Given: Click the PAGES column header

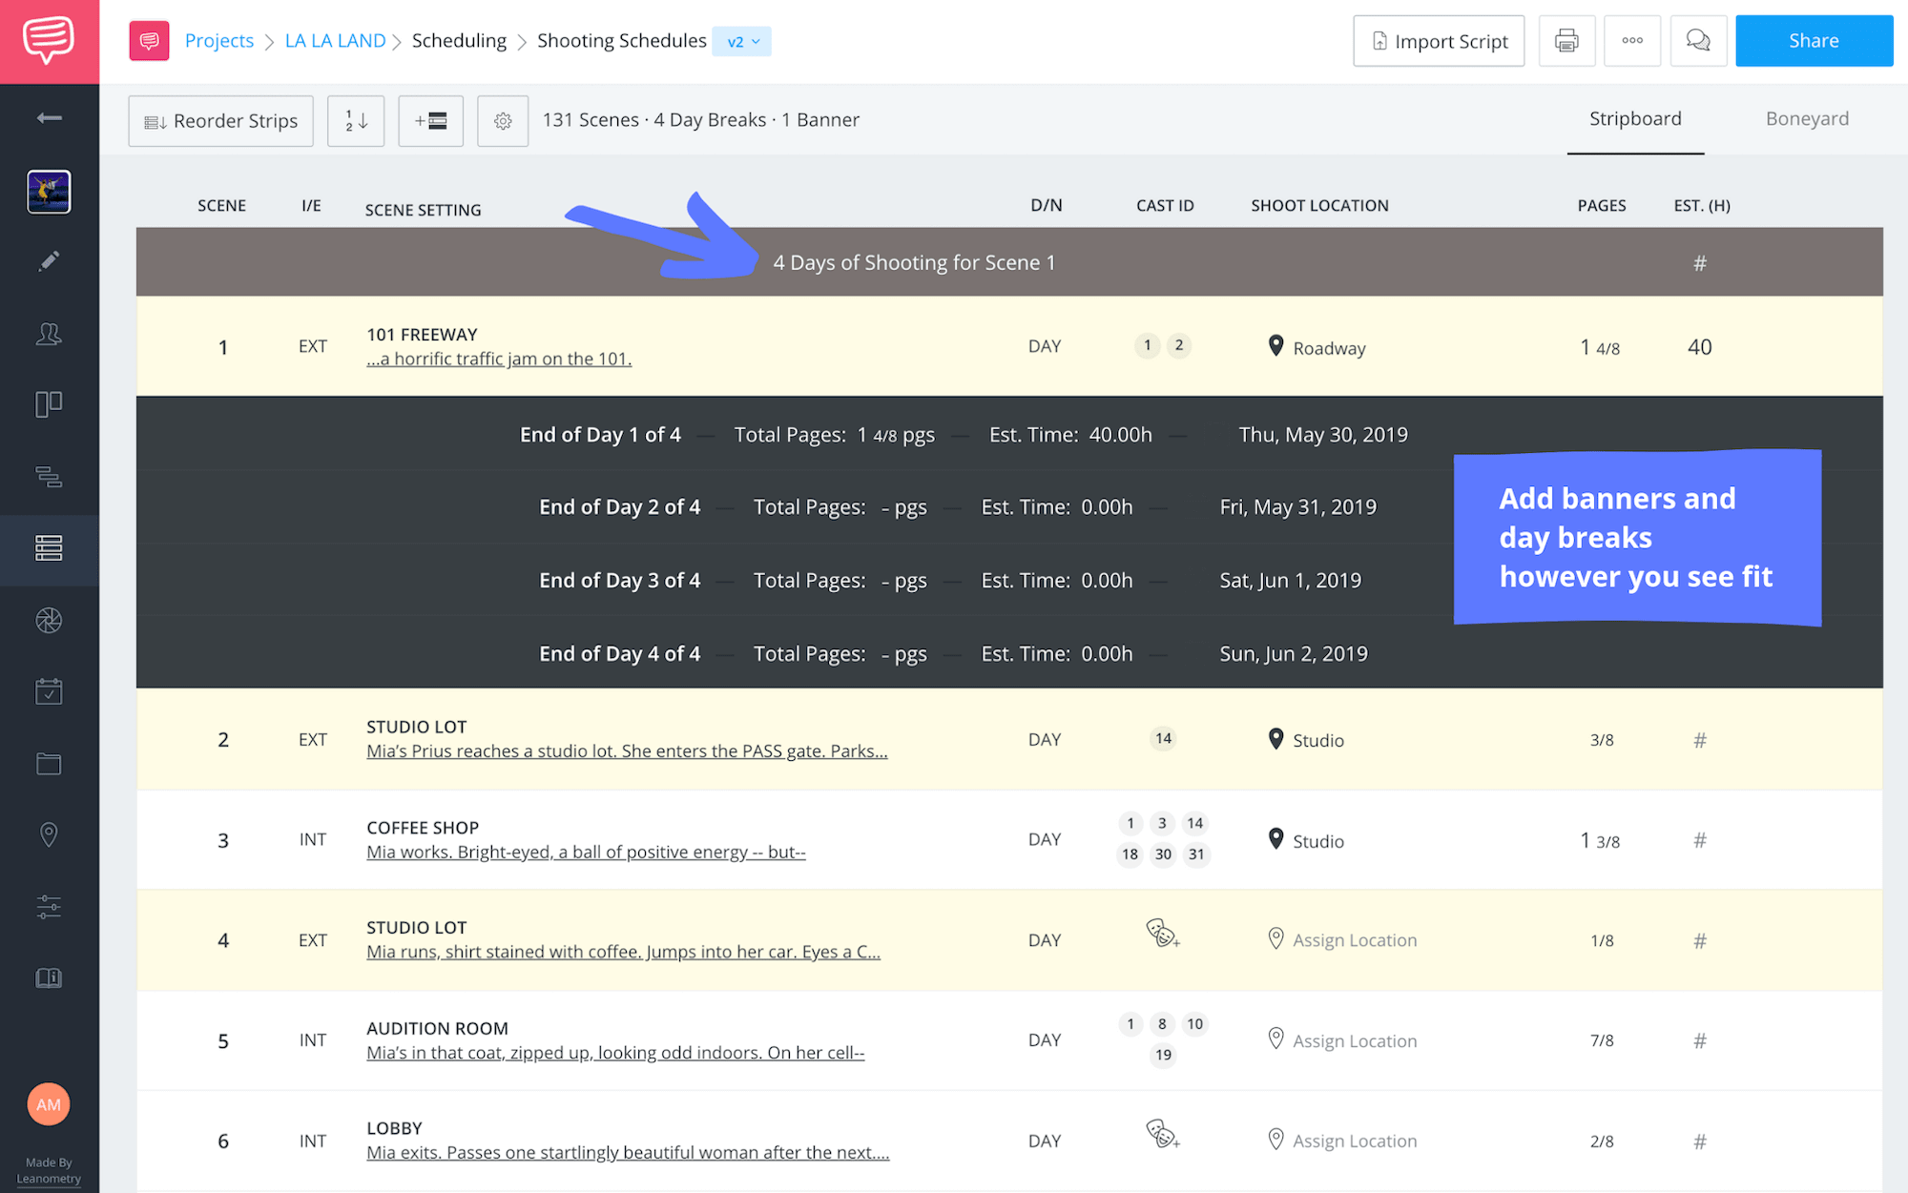Looking at the screenshot, I should point(1602,206).
